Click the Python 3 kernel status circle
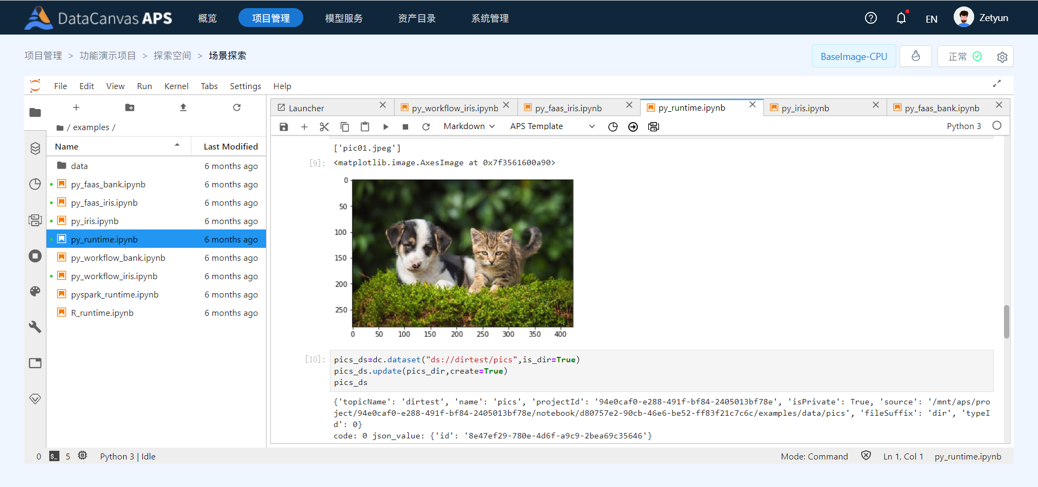Image resolution: width=1038 pixels, height=487 pixels. click(997, 126)
